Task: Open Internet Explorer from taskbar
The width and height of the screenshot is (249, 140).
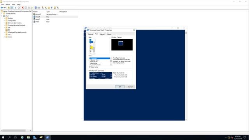Action: [x=22, y=137]
